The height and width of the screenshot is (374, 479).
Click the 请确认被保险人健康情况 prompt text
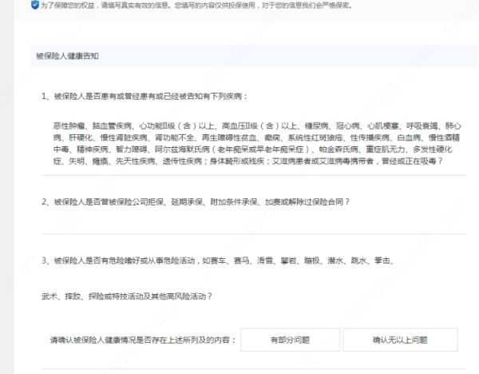coord(143,340)
